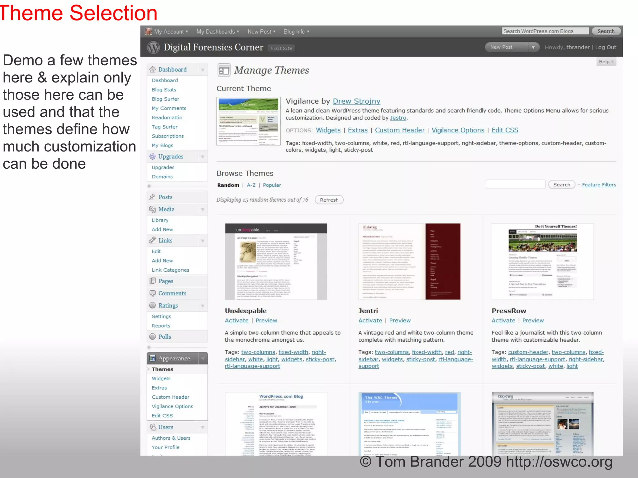Click the Posts pushpin icon
The height and width of the screenshot is (478, 638).
[x=152, y=197]
